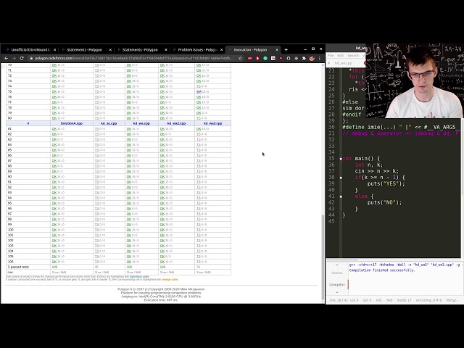Viewport: 464px width, 348px height.
Task: Click row number 95 in the tests table
Action: [x=9, y=203]
